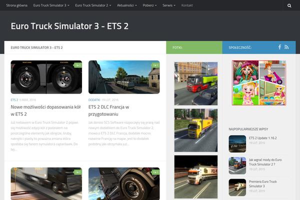The image size is (300, 200).
Task: Open the Facebook social icon
Action: click(x=279, y=47)
